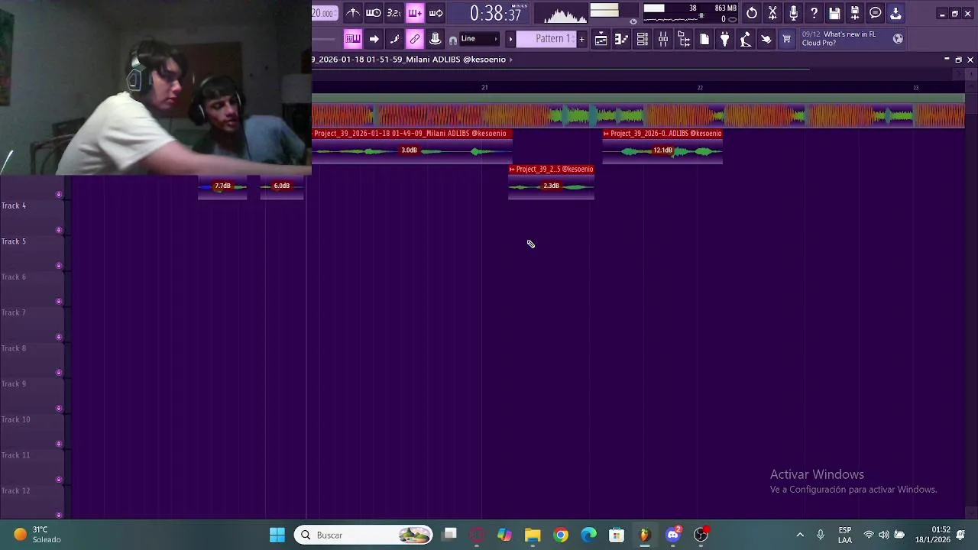Click the playlist horizontal scrollbar
The width and height of the screenshot is (978, 550).
[560, 70]
